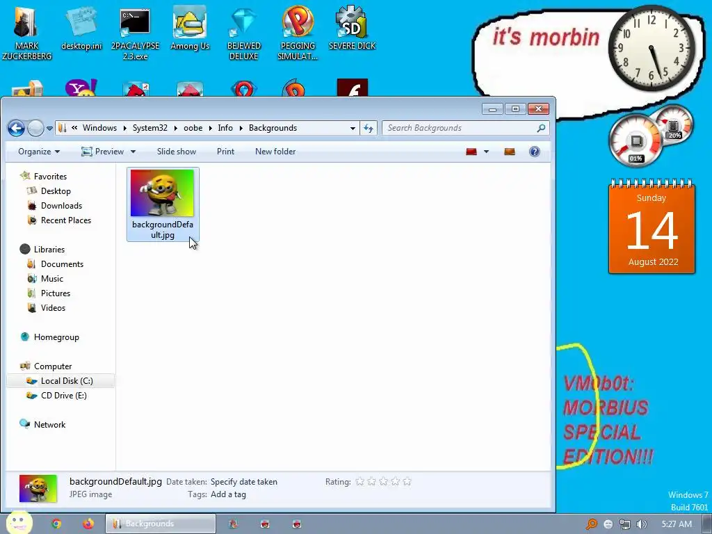Image resolution: width=712 pixels, height=534 pixels.
Task: Open the Organize menu
Action: 39,152
